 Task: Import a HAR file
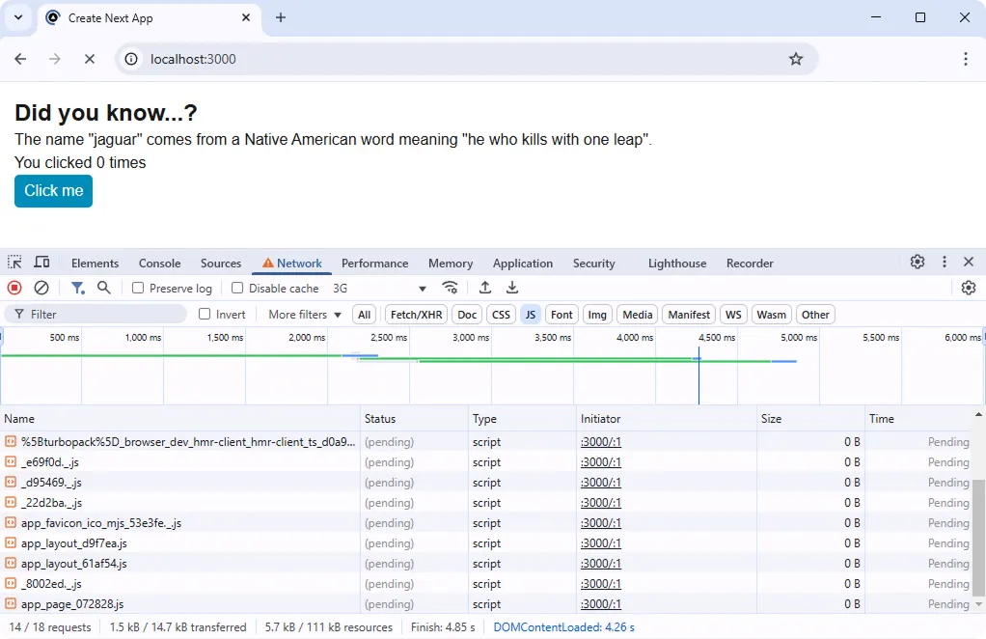485,288
